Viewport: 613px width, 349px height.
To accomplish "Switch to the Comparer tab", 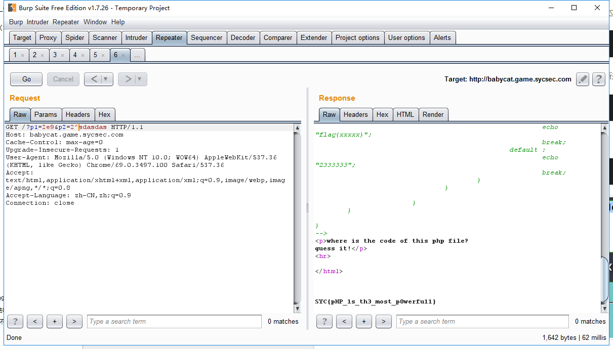I will [278, 37].
